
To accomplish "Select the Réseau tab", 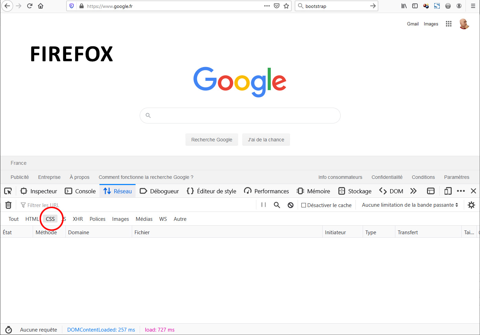I will click(x=118, y=191).
